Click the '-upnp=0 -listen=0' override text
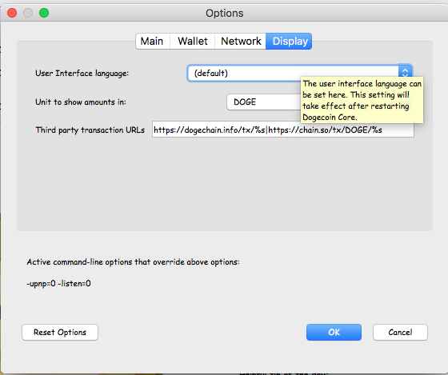Image resolution: width=448 pixels, height=375 pixels. tap(59, 283)
